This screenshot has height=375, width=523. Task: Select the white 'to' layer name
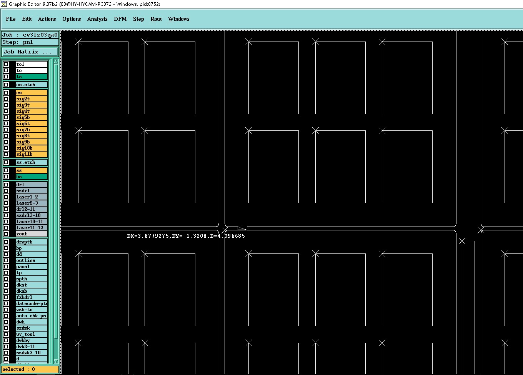click(32, 70)
